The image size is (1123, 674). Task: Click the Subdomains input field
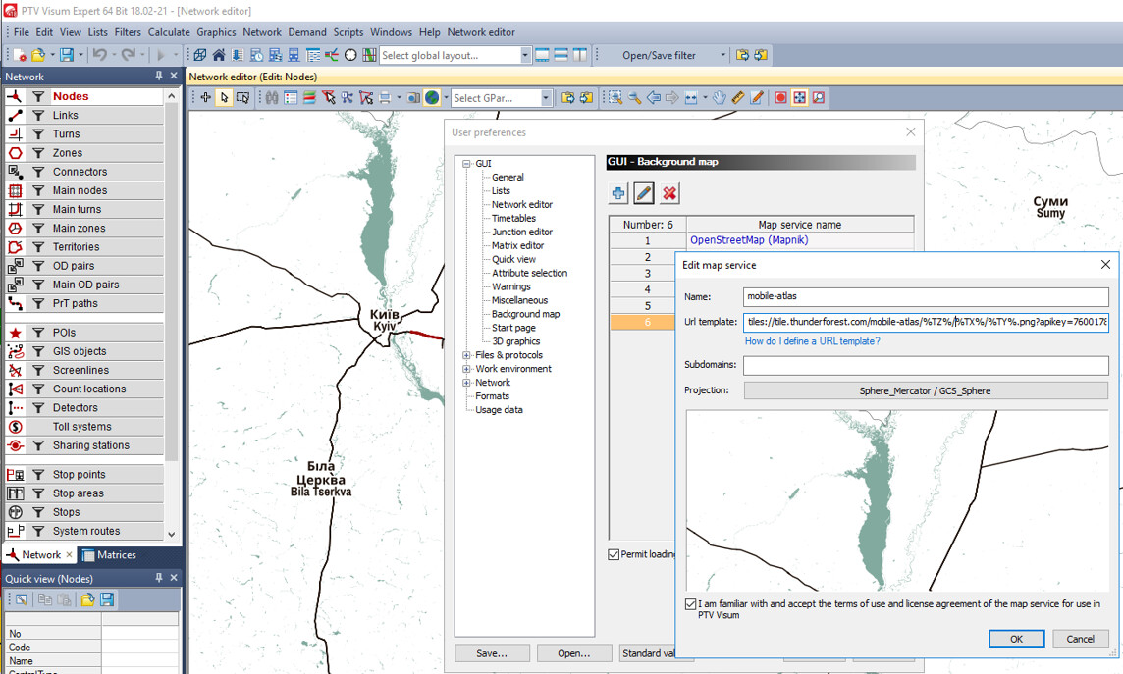[x=926, y=366]
